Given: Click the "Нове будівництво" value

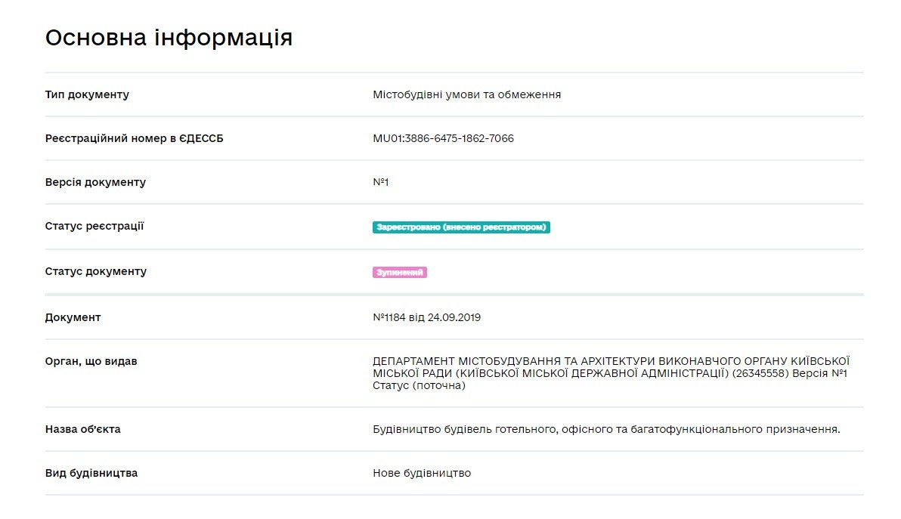Looking at the screenshot, I should 422,473.
